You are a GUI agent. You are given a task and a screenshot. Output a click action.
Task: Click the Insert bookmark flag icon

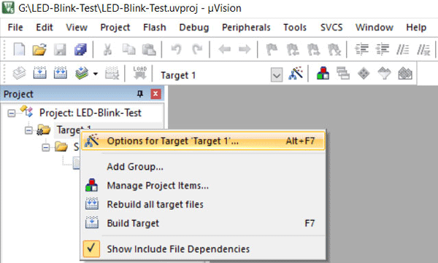pos(272,50)
